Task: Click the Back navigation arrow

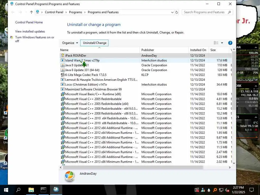Action: [13, 12]
